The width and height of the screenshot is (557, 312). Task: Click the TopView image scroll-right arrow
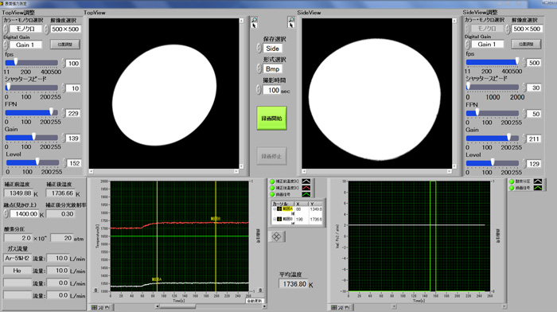click(236, 171)
